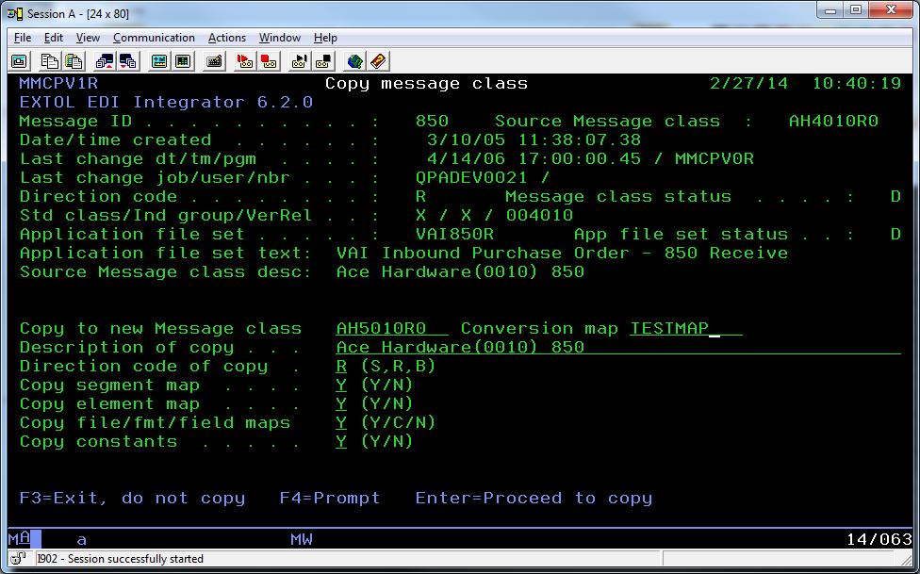Click the Quit Playing Macro icon
920x574 pixels.
click(x=323, y=61)
